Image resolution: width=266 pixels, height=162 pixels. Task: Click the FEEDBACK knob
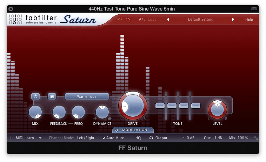pyautogui.click(x=59, y=112)
